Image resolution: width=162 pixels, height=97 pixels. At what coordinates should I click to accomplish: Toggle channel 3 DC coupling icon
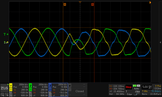point(50,90)
